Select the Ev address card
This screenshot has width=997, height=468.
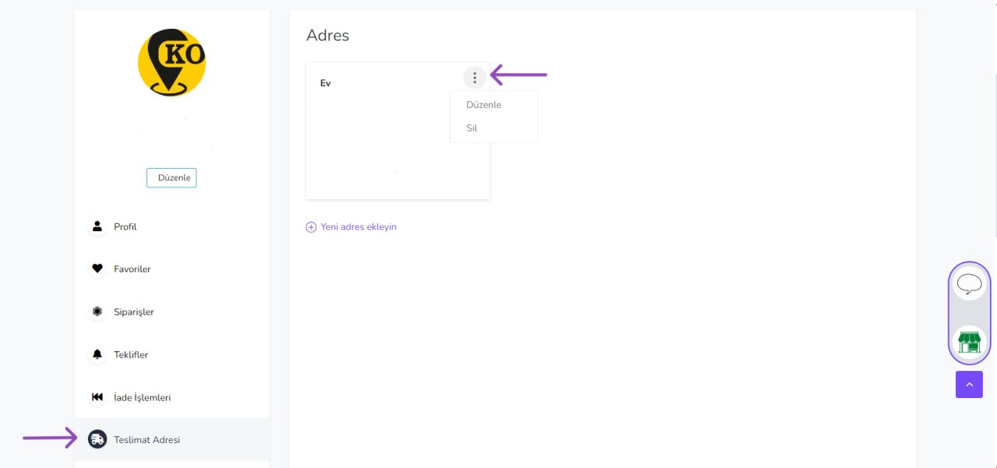pos(398,131)
